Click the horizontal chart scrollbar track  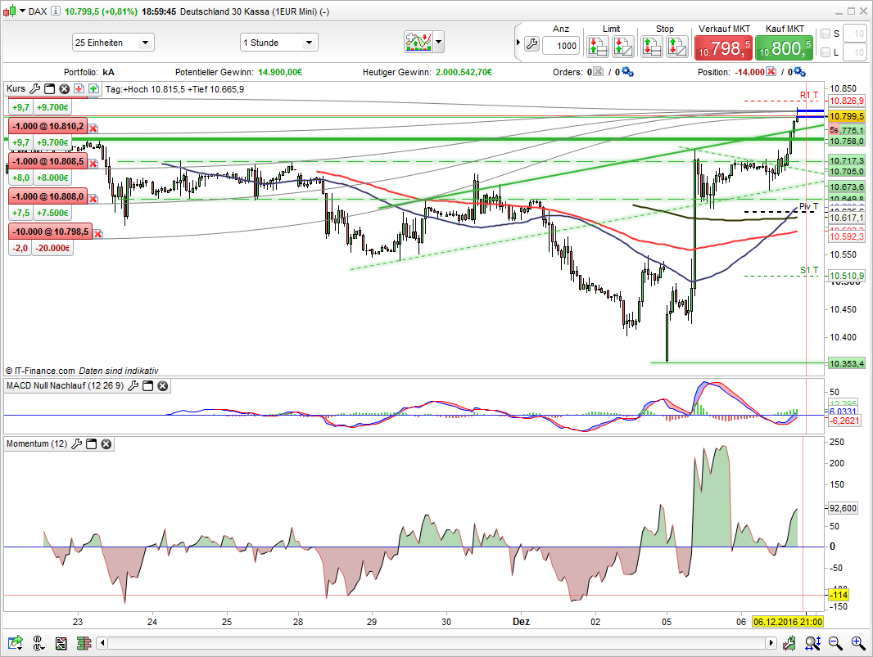[436, 643]
